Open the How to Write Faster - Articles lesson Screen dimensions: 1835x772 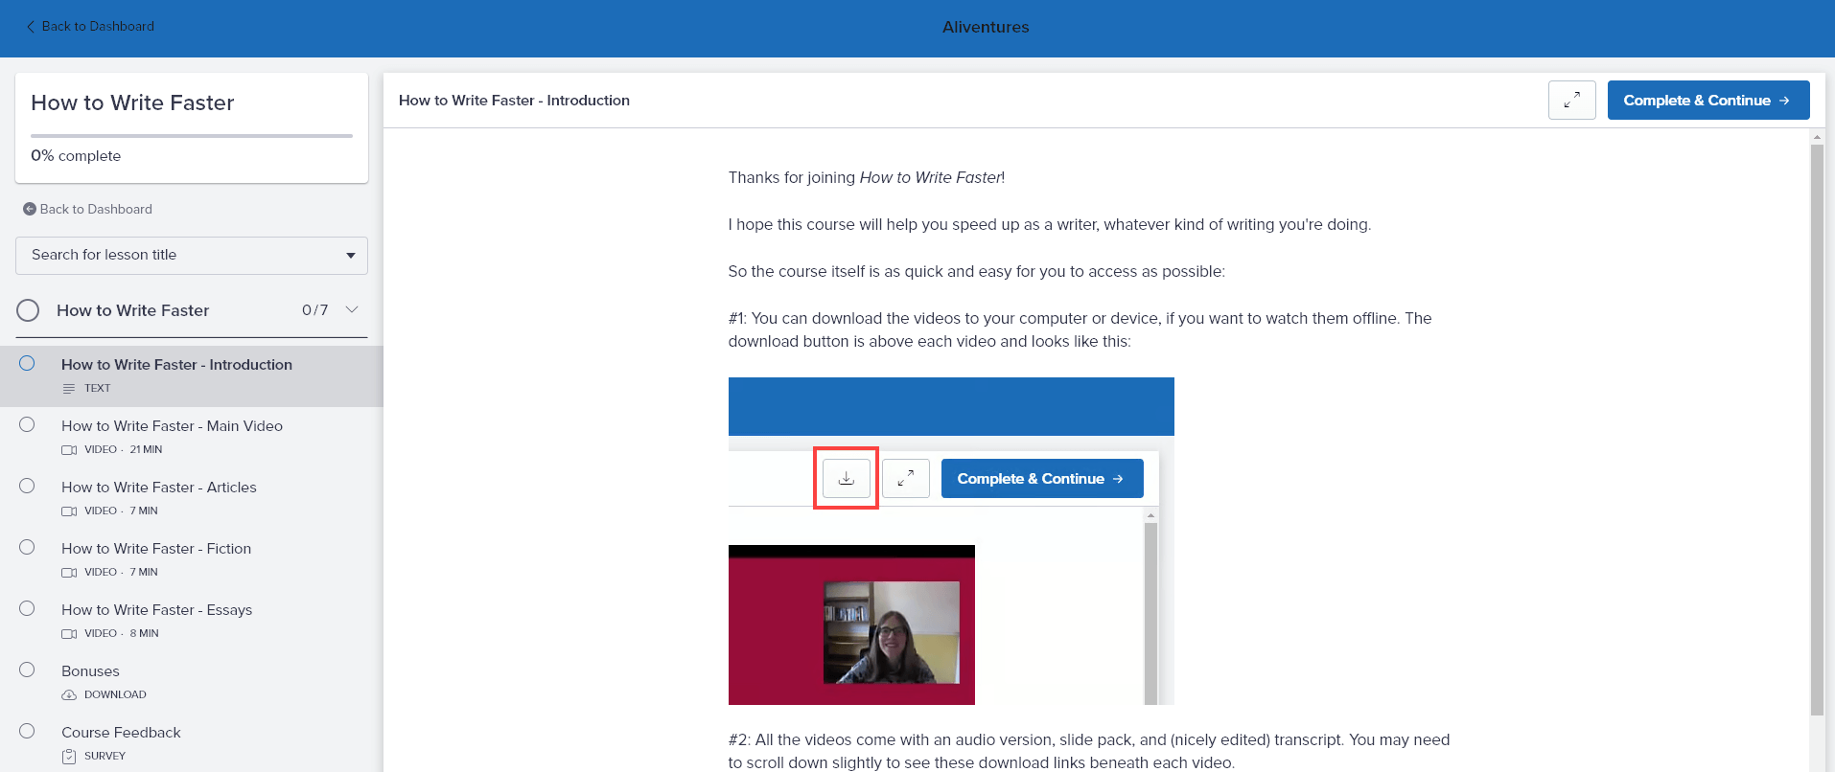(159, 488)
